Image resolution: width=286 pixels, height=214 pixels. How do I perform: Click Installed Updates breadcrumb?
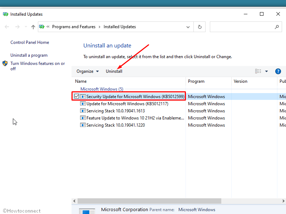point(120,27)
